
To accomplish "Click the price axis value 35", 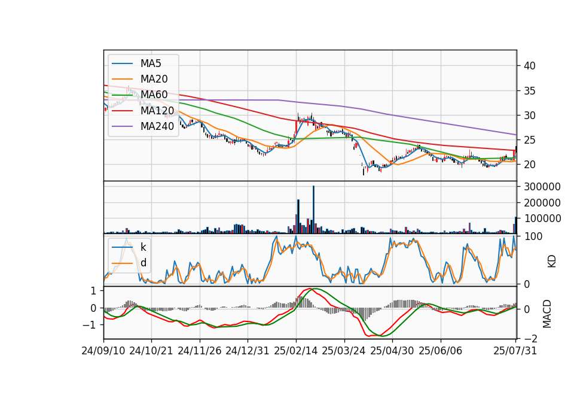I will pos(529,91).
